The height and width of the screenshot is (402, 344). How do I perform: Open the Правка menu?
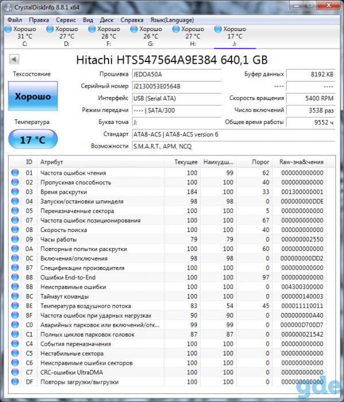(39, 20)
